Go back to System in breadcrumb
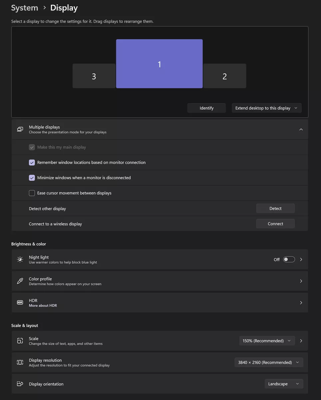This screenshot has height=400, width=321. 24,8
